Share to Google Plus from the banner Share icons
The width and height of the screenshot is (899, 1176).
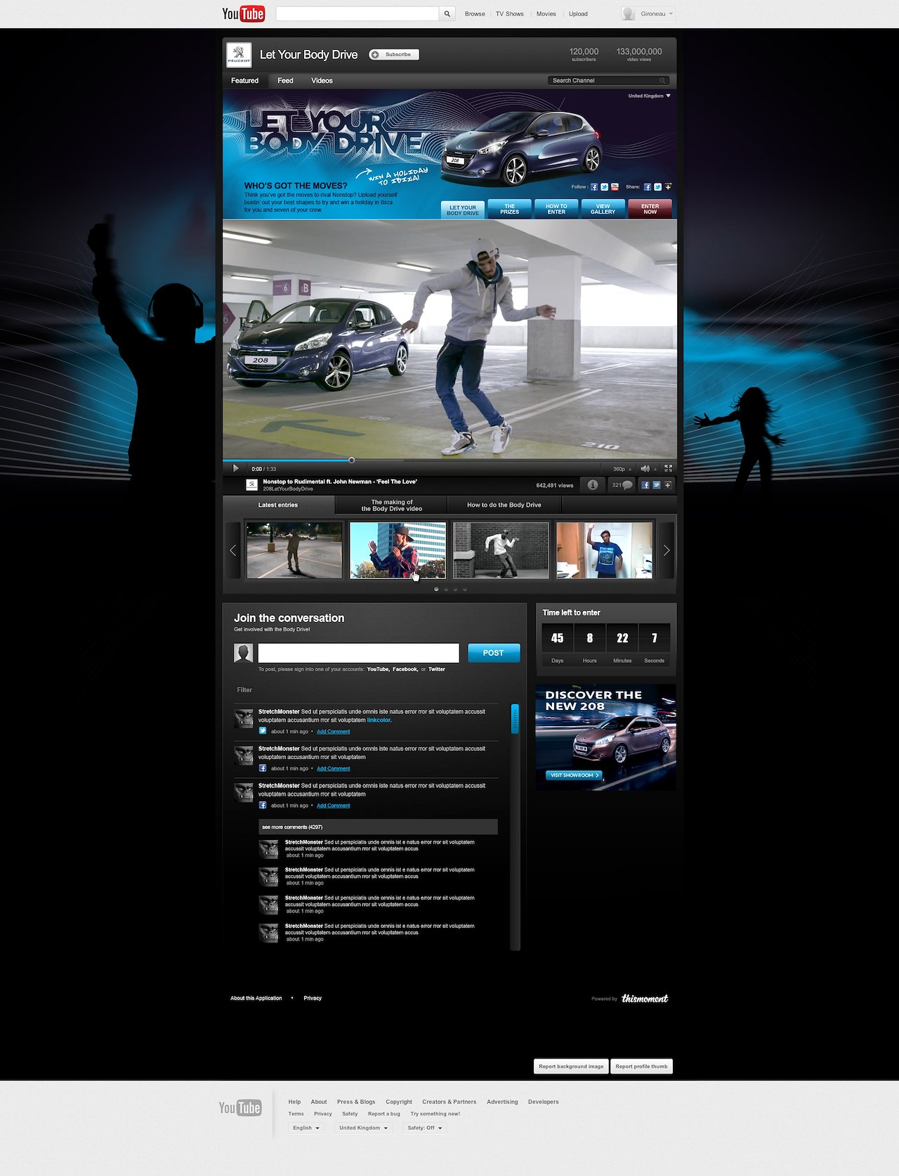click(x=668, y=187)
